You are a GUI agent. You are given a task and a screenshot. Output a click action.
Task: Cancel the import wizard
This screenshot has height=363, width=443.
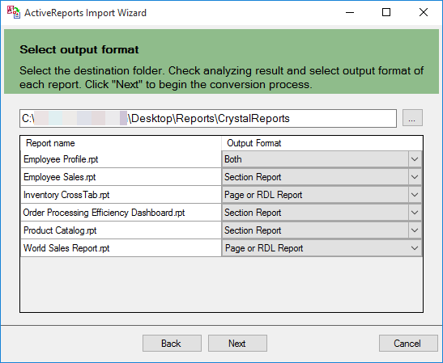coord(408,344)
